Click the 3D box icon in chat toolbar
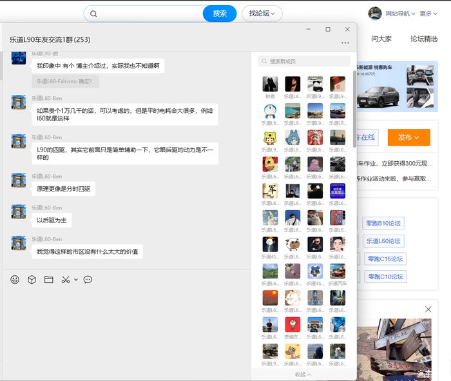 tap(32, 280)
